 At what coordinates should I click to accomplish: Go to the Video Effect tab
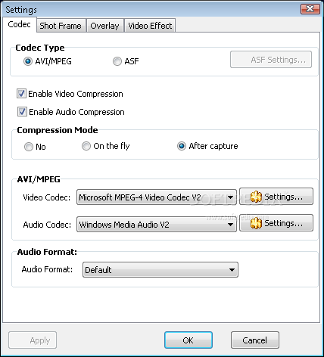pos(150,26)
